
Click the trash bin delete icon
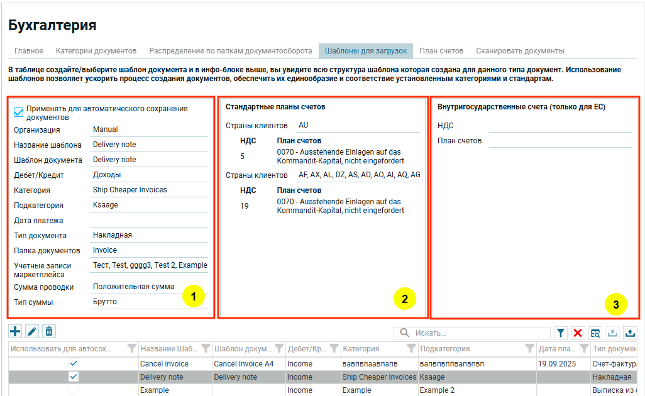[x=49, y=332]
